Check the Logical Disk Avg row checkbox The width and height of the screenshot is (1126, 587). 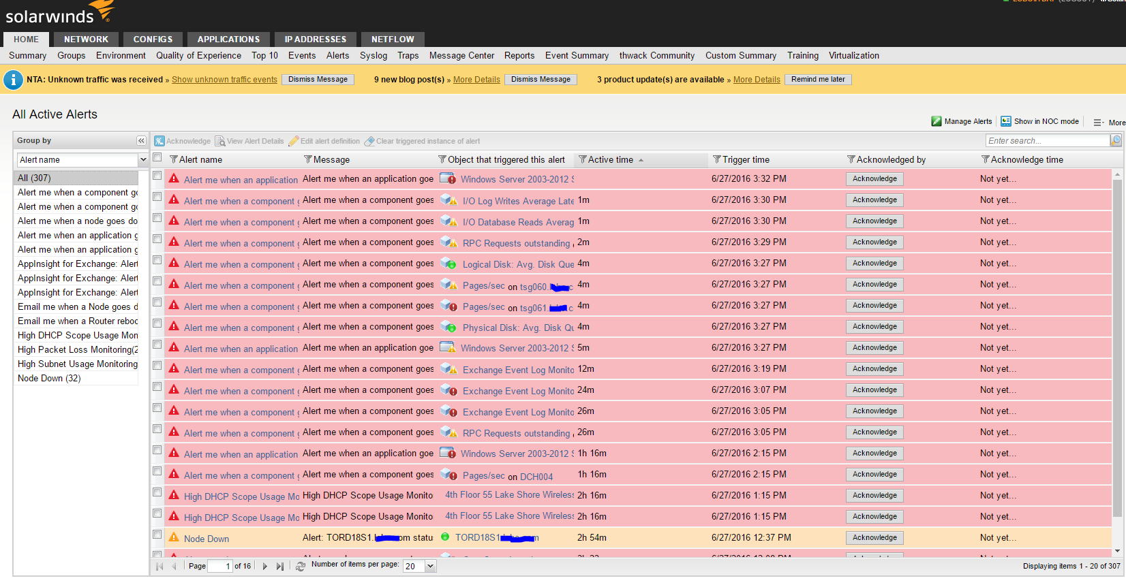click(x=157, y=260)
